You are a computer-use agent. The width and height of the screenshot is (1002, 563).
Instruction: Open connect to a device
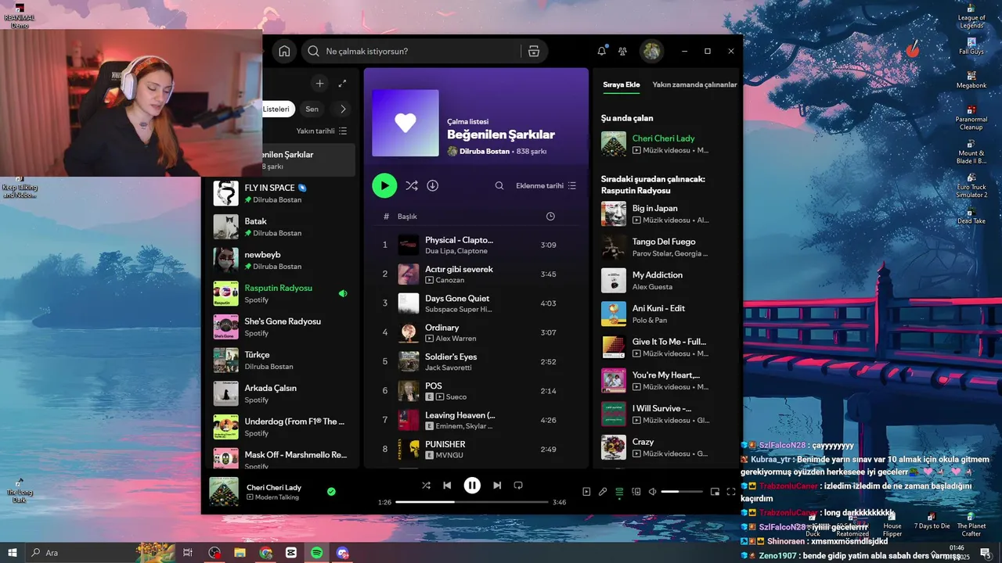click(636, 492)
